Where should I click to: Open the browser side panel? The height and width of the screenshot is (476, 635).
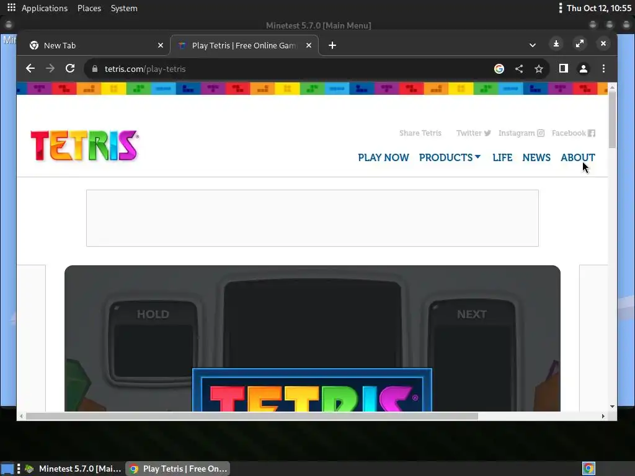pos(563,68)
